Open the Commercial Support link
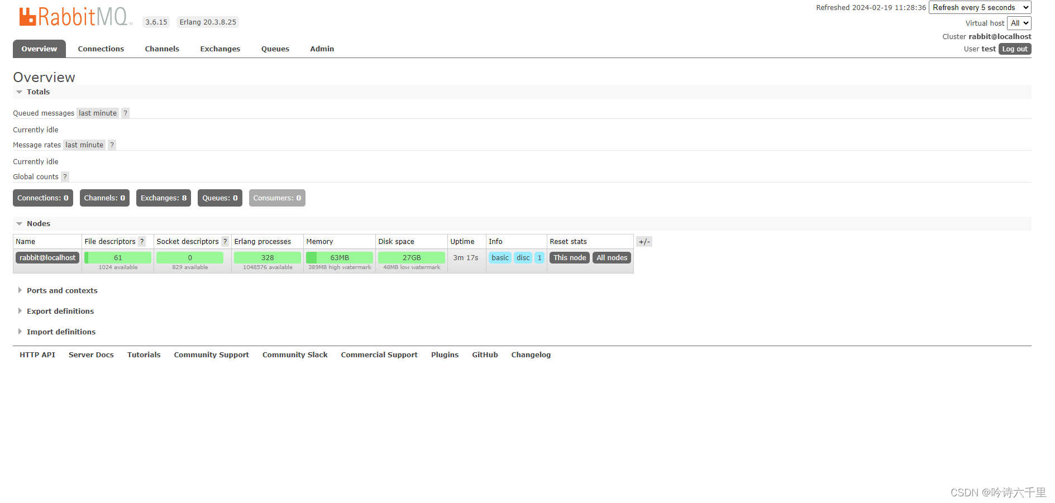This screenshot has height=503, width=1055. [379, 355]
